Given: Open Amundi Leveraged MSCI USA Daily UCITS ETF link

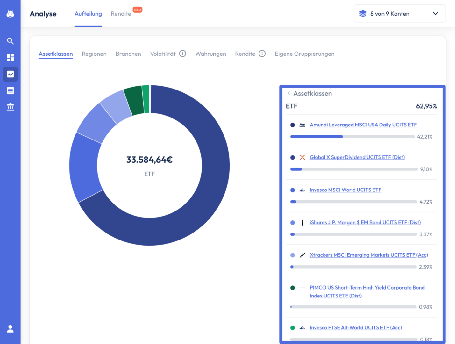Looking at the screenshot, I should point(363,125).
